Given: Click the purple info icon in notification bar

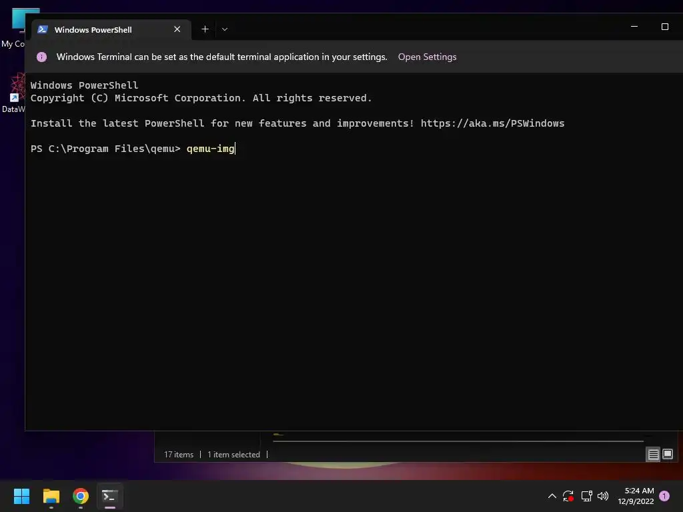Looking at the screenshot, I should pos(41,57).
